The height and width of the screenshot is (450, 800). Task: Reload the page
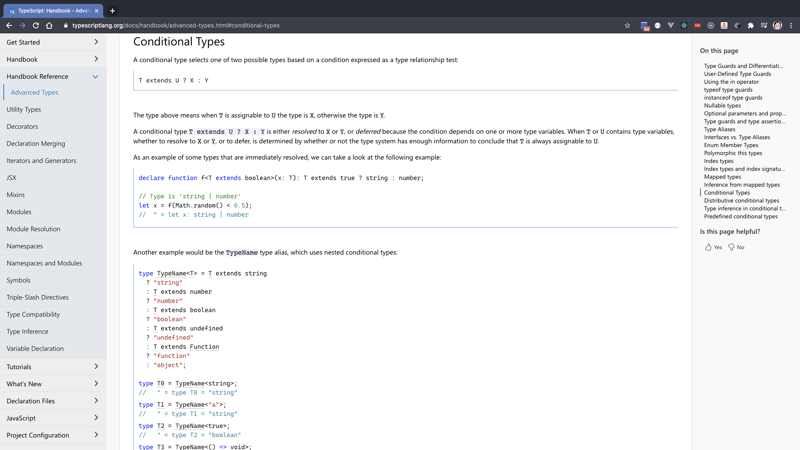[x=36, y=25]
